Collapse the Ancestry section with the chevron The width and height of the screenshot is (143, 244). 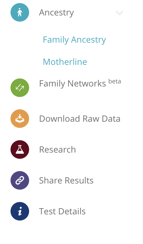click(119, 13)
